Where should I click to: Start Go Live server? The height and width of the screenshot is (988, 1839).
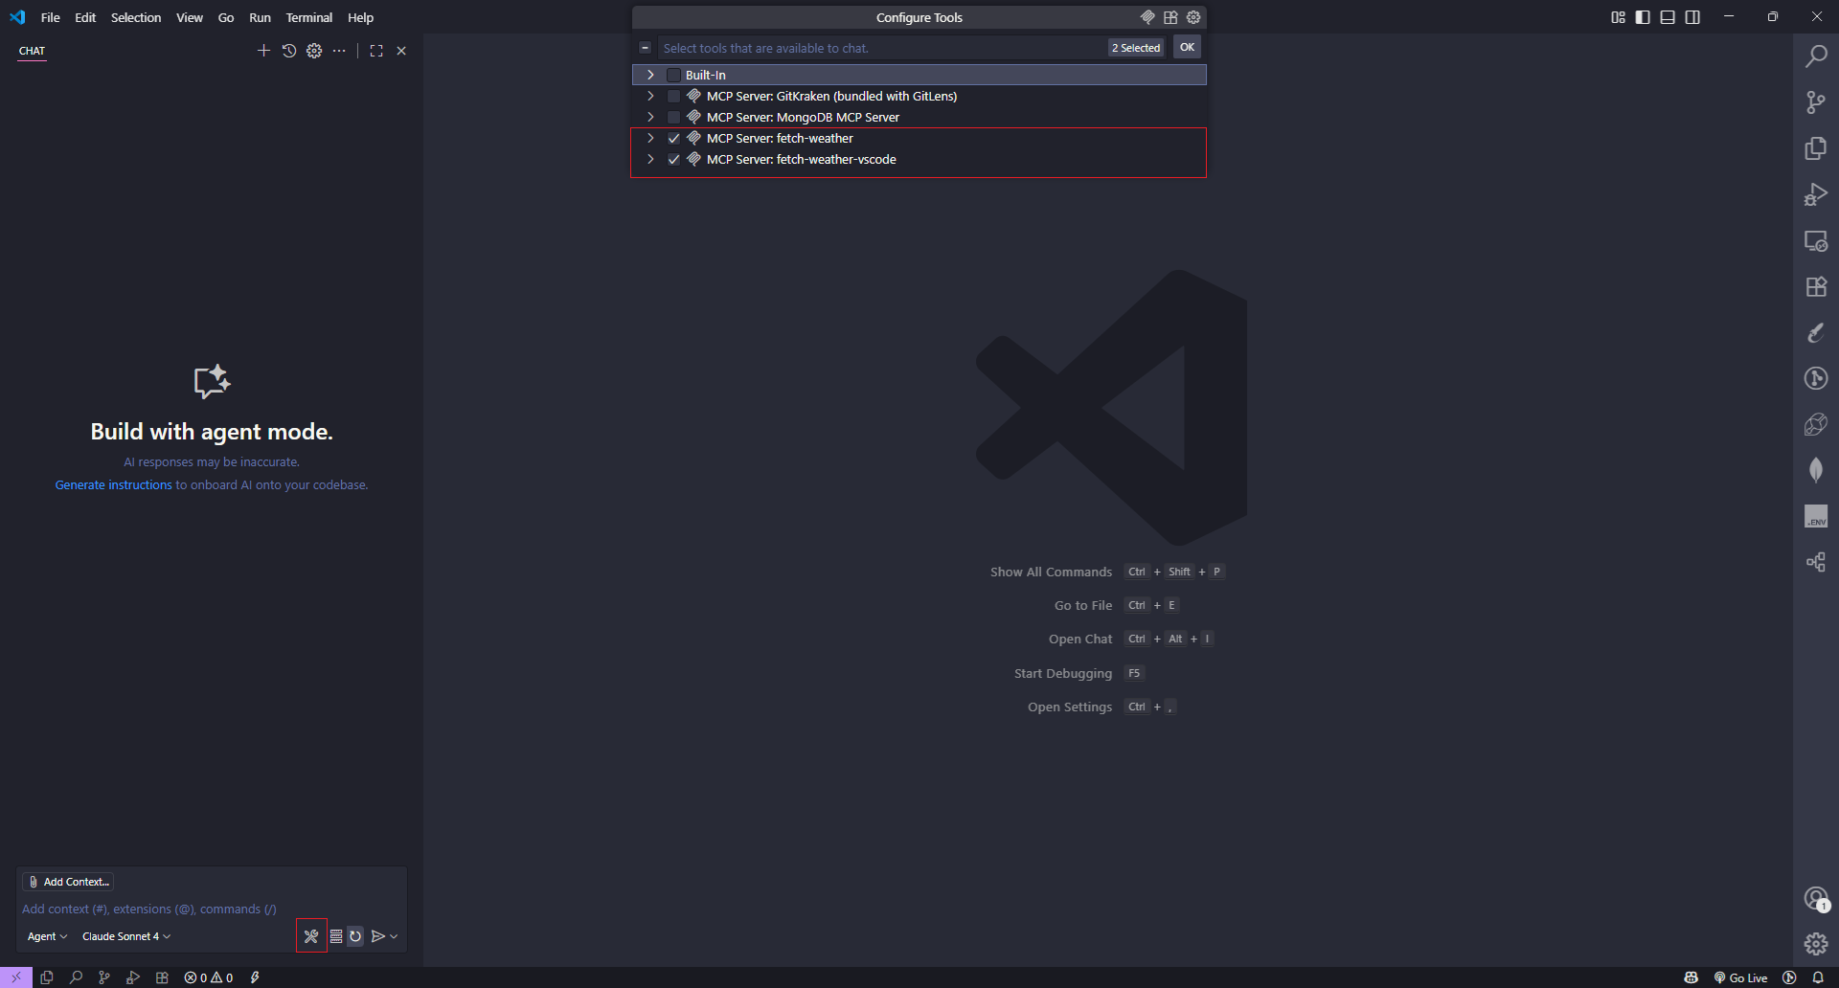[x=1740, y=977]
